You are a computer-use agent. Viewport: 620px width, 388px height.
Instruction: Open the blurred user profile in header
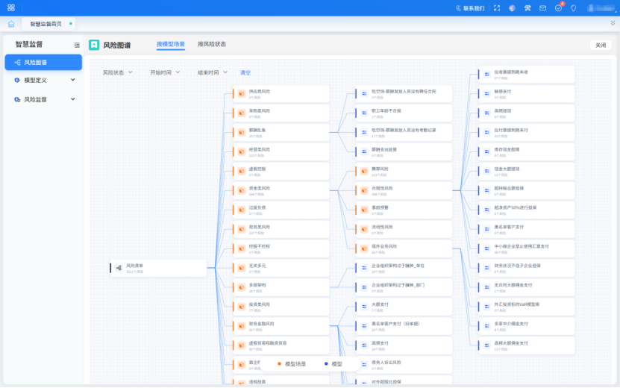[601, 8]
